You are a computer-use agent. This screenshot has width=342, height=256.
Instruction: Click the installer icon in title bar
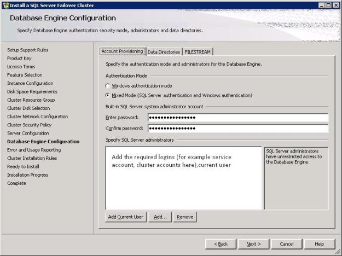[5, 5]
